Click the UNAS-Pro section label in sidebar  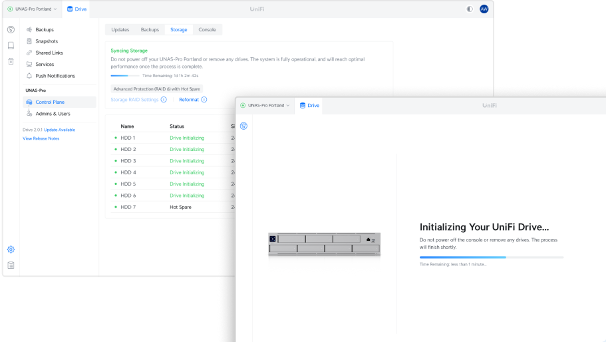pos(35,90)
